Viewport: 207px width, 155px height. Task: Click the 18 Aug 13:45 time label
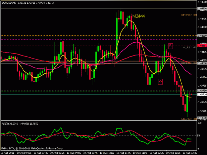click(x=190, y=153)
